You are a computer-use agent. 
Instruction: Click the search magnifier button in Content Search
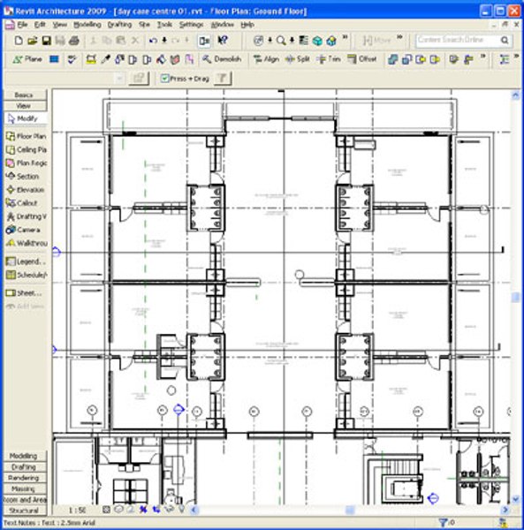point(505,41)
